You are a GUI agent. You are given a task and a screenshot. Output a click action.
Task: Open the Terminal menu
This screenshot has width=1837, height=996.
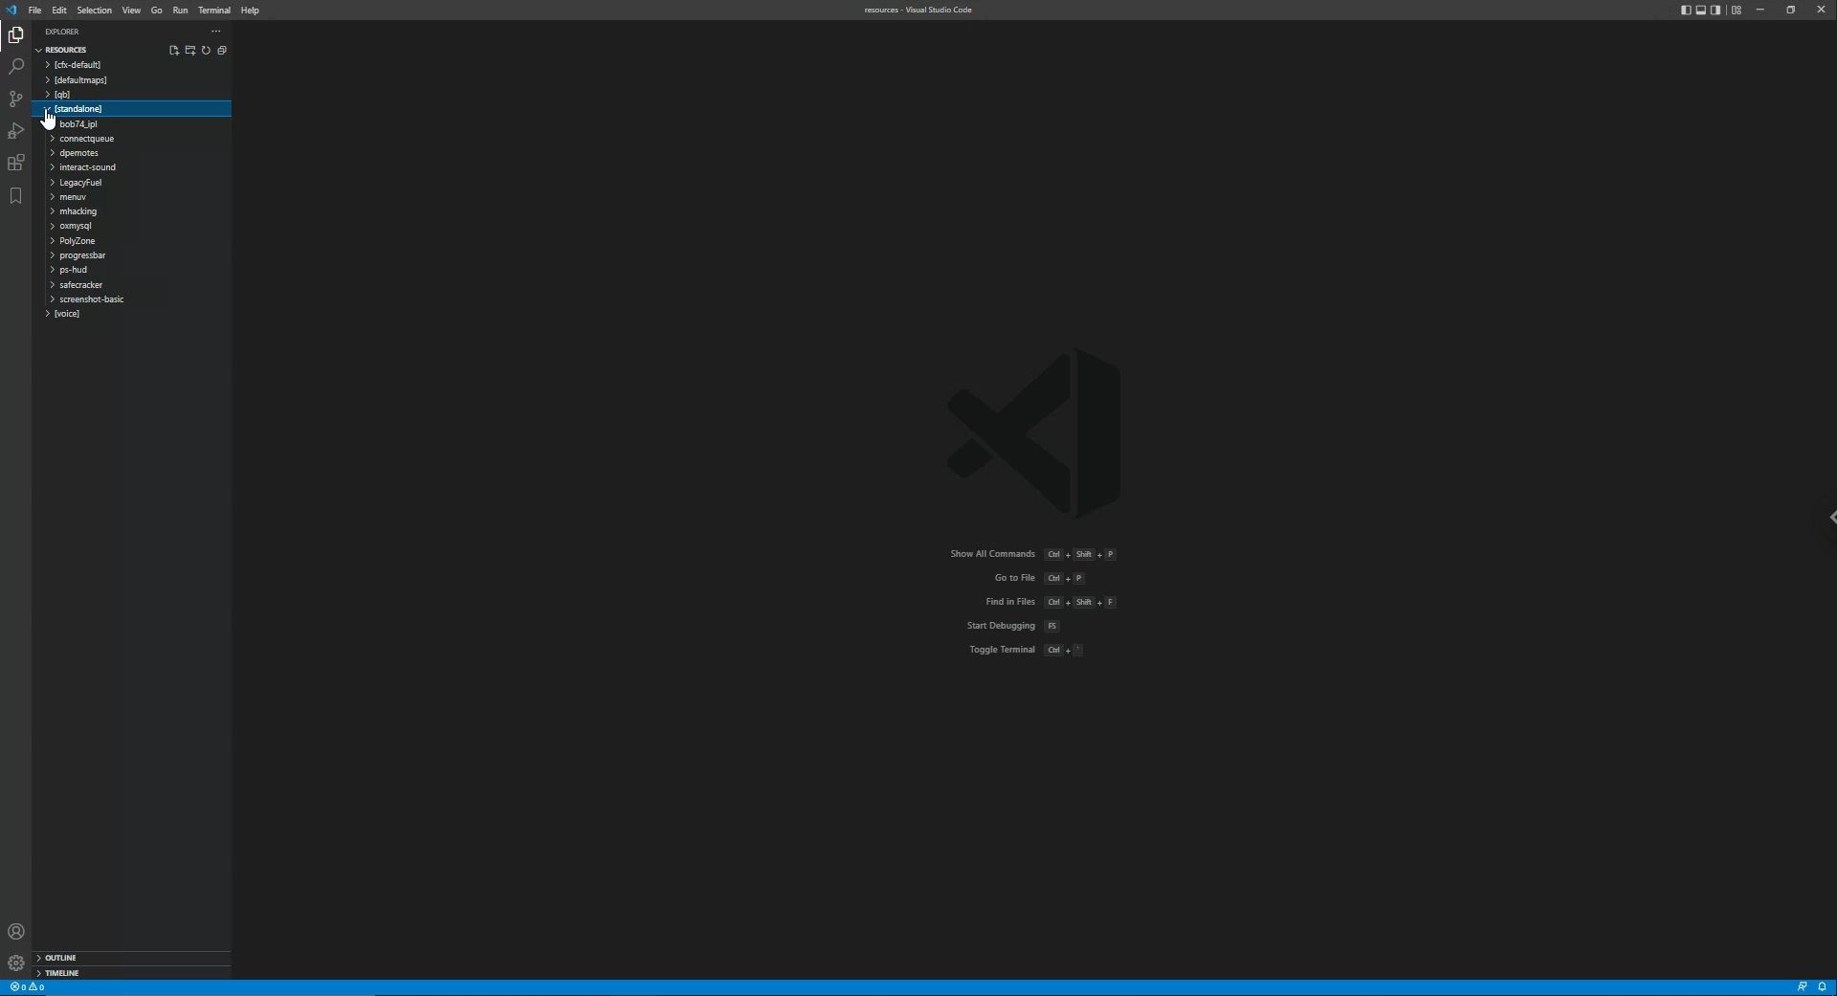coord(213,11)
